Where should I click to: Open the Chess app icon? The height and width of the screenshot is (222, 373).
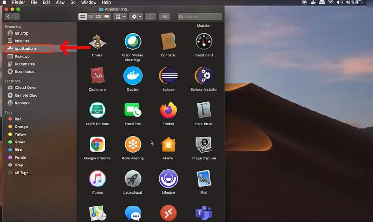click(x=97, y=42)
